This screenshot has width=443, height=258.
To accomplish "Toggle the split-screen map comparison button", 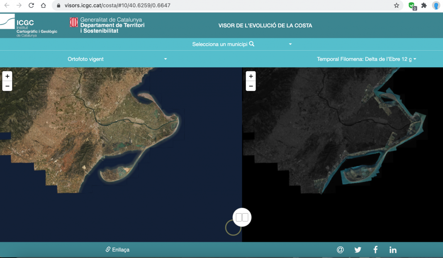I will point(242,217).
